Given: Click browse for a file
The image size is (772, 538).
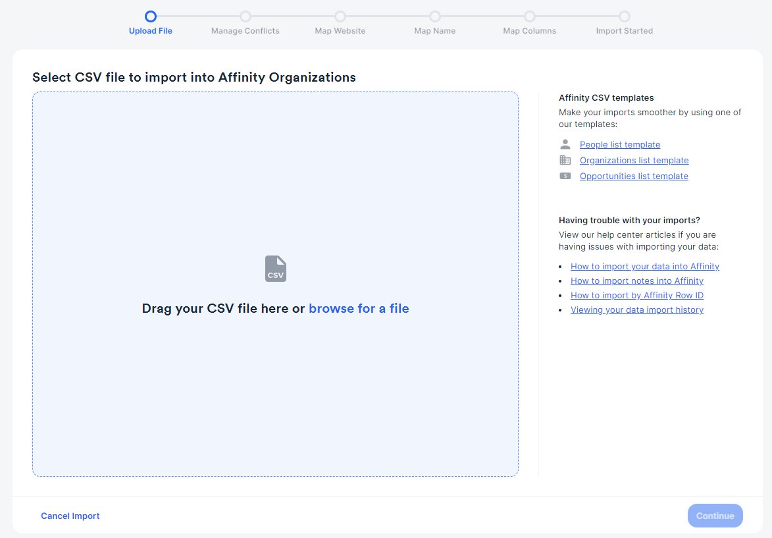Looking at the screenshot, I should pos(359,308).
